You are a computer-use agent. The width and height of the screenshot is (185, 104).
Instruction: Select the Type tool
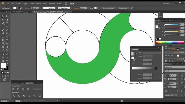pos(7,23)
